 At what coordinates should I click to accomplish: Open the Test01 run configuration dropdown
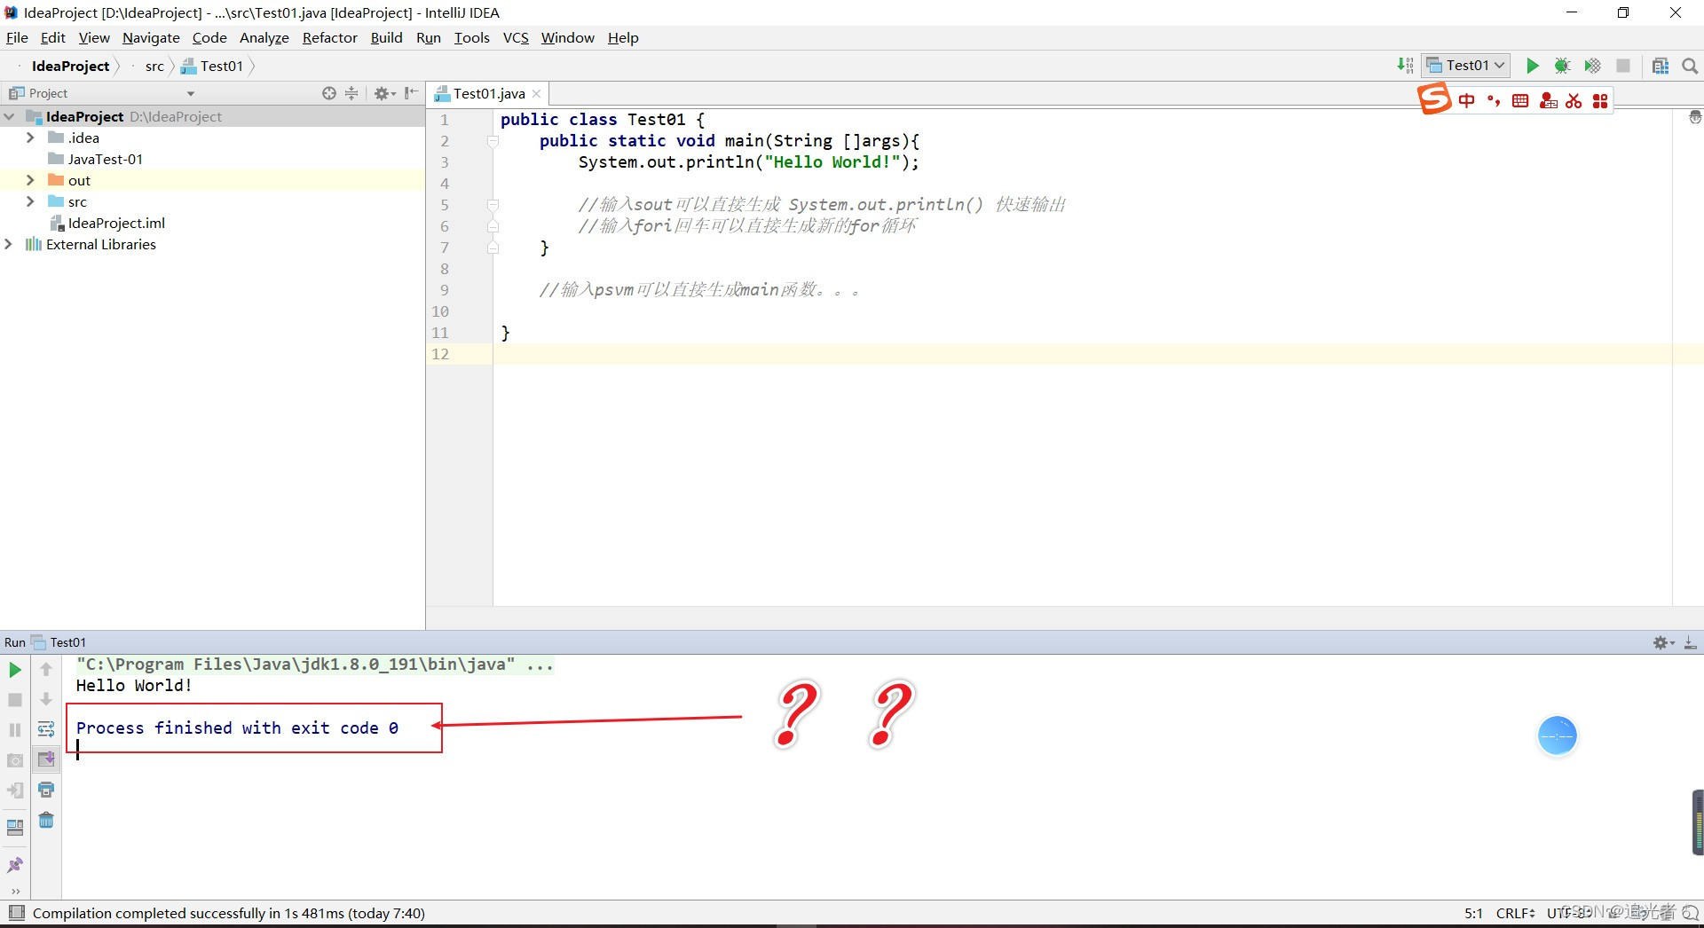(1466, 66)
